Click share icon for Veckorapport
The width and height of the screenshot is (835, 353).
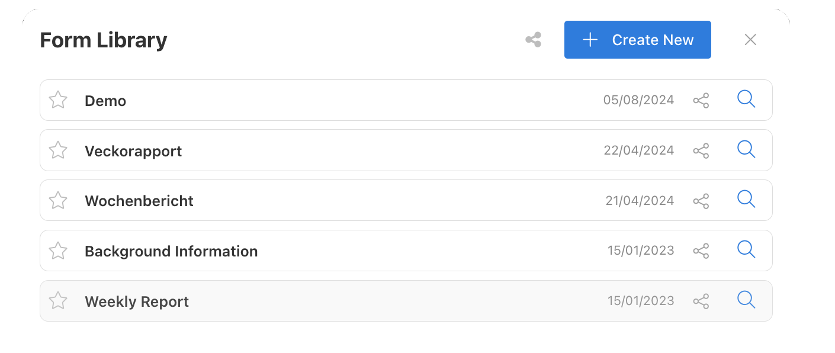[x=701, y=151]
